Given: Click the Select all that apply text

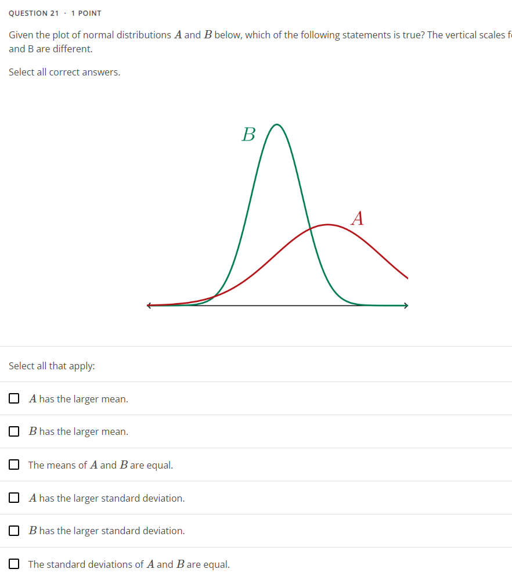Looking at the screenshot, I should pyautogui.click(x=52, y=366).
